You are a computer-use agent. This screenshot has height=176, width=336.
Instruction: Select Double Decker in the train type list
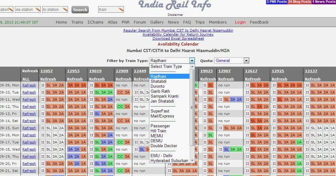pos(169,146)
